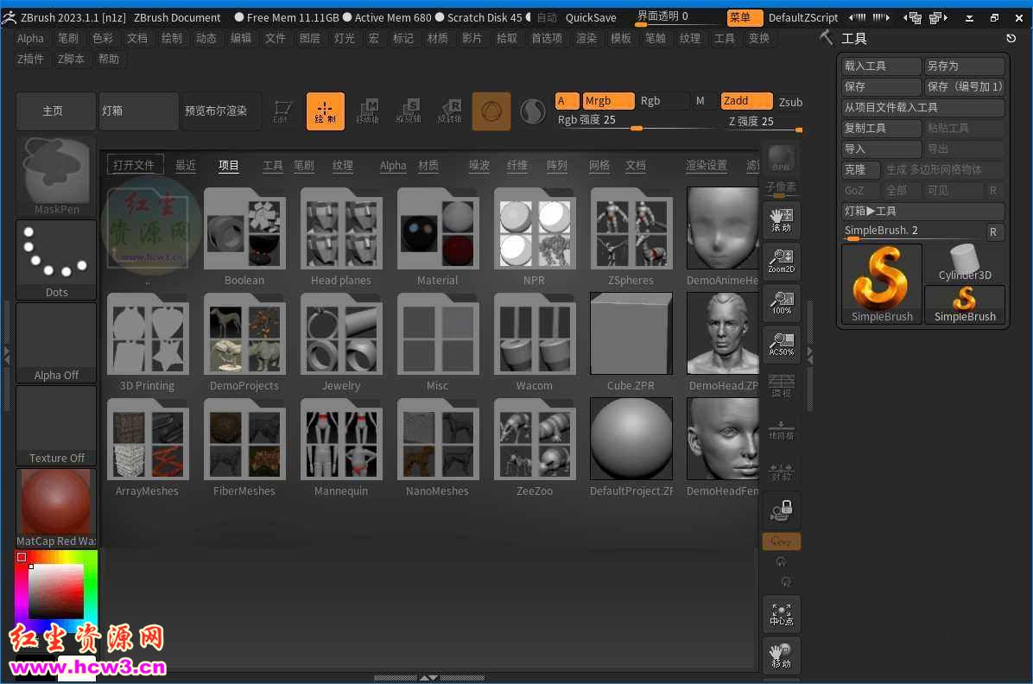The image size is (1033, 684).
Task: Select the DemoHead.ZPR project thumbnail
Action: [x=723, y=343]
